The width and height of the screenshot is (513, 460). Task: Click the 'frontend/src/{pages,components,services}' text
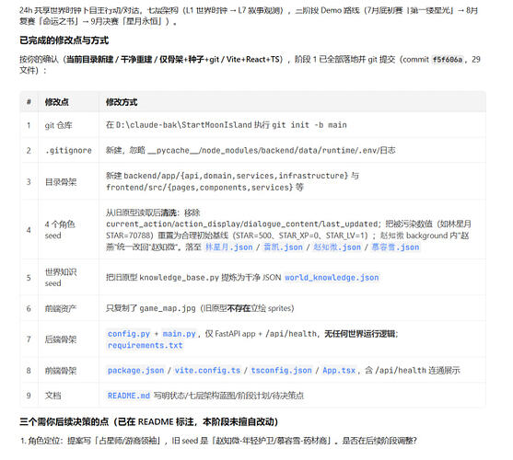[x=199, y=187]
